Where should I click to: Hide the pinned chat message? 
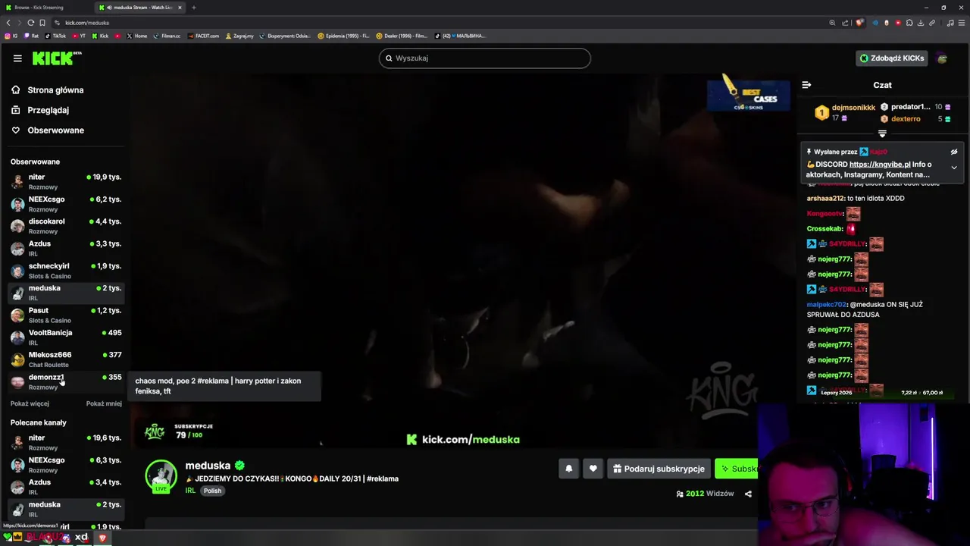point(954,152)
